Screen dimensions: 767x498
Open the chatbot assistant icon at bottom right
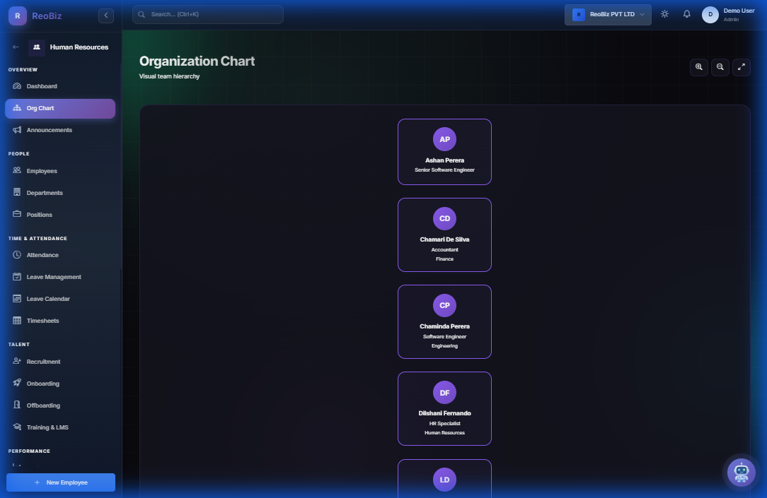[741, 472]
